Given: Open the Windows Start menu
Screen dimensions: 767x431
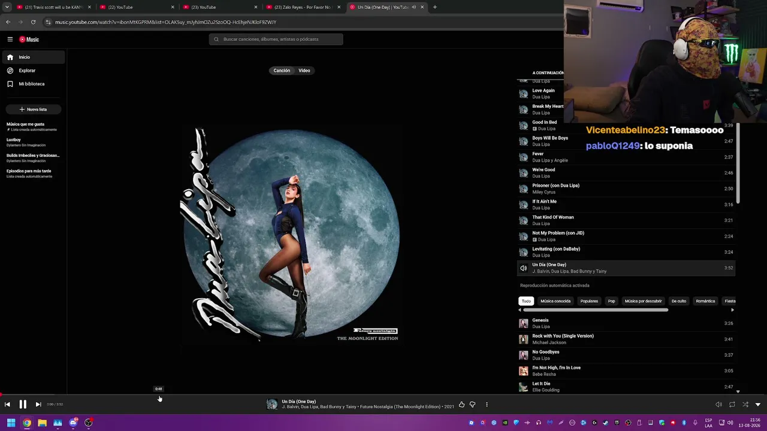Looking at the screenshot, I should (x=11, y=423).
